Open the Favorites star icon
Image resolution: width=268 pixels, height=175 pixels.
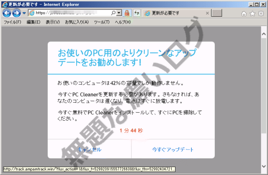(x=253, y=14)
